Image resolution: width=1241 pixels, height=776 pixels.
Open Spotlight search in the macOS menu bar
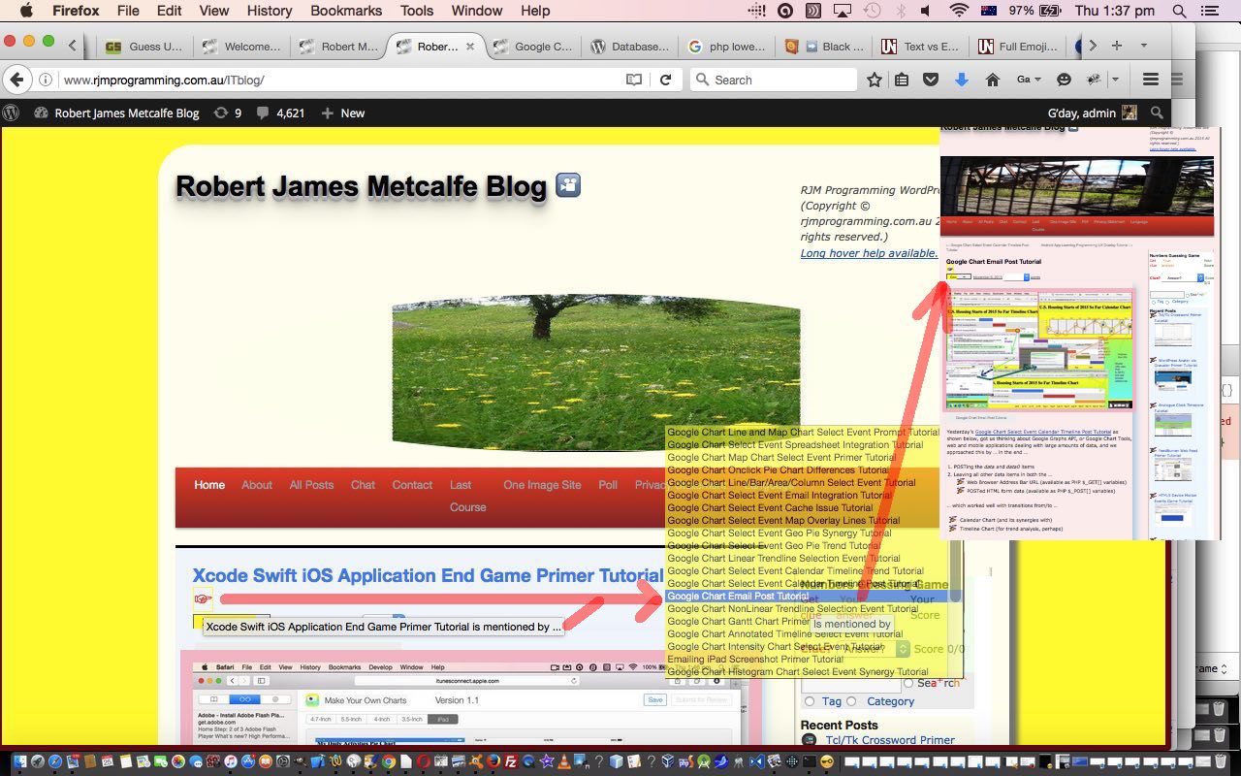[1179, 11]
